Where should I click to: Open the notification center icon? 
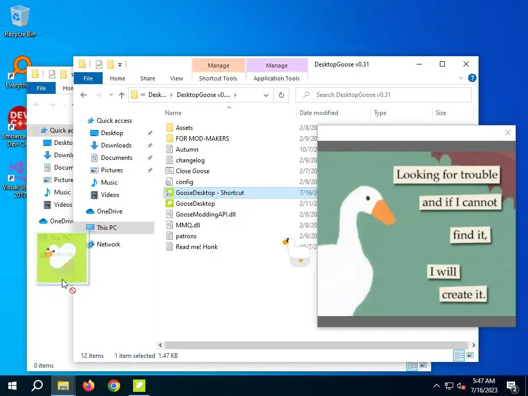coord(512,386)
